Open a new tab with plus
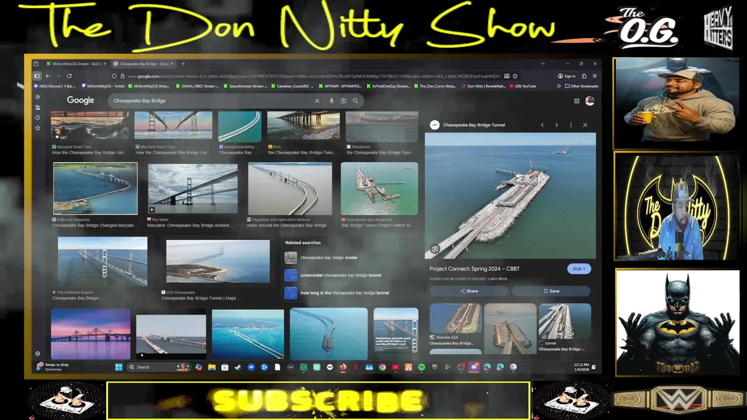This screenshot has height=420, width=747. coord(183,64)
